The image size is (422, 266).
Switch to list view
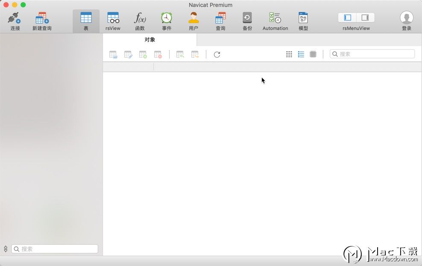(x=301, y=54)
